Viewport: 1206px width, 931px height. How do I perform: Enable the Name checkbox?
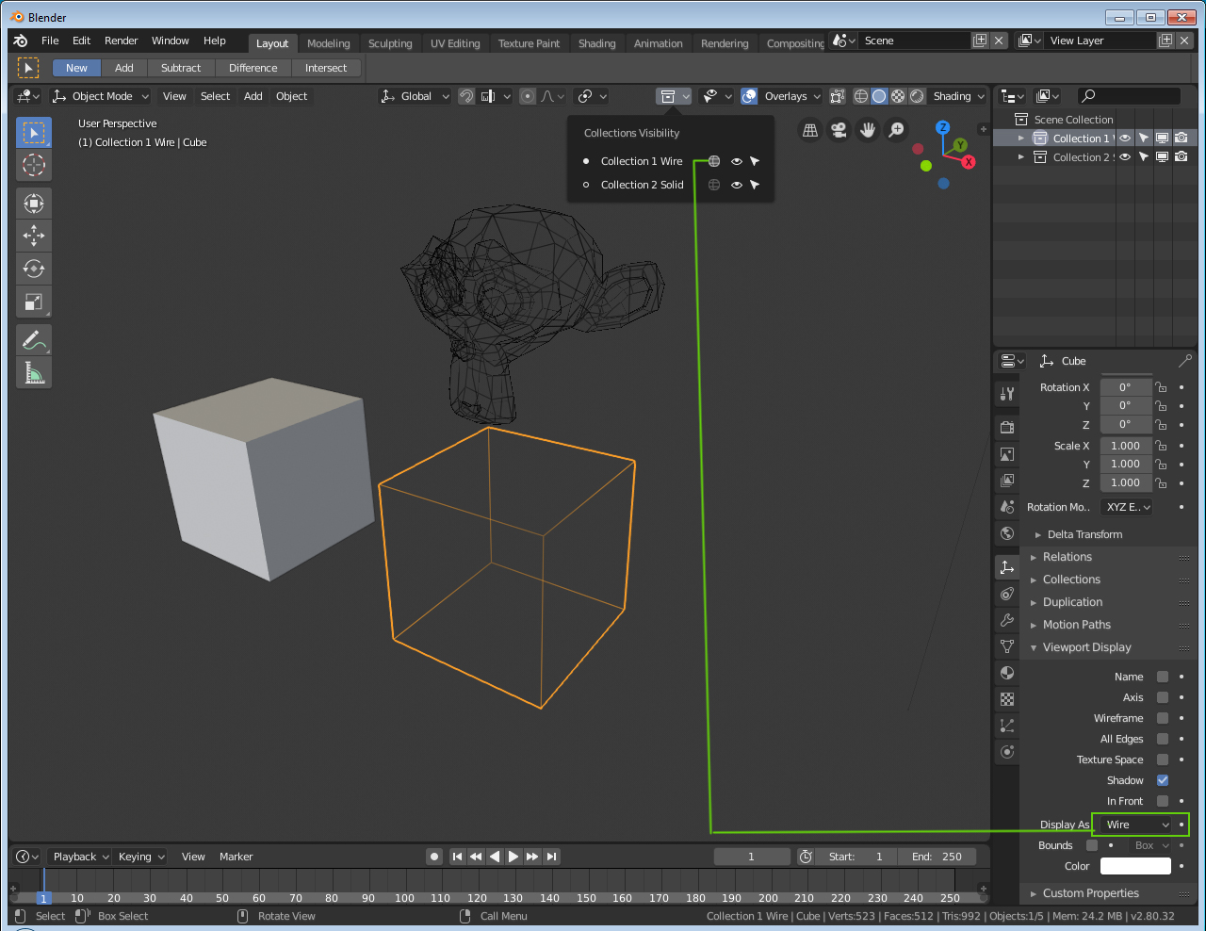(x=1163, y=677)
